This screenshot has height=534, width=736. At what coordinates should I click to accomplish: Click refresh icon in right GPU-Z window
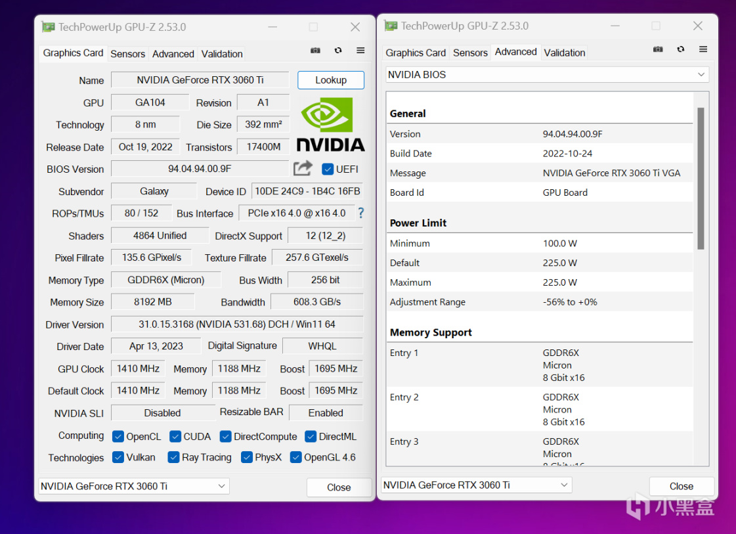(681, 49)
